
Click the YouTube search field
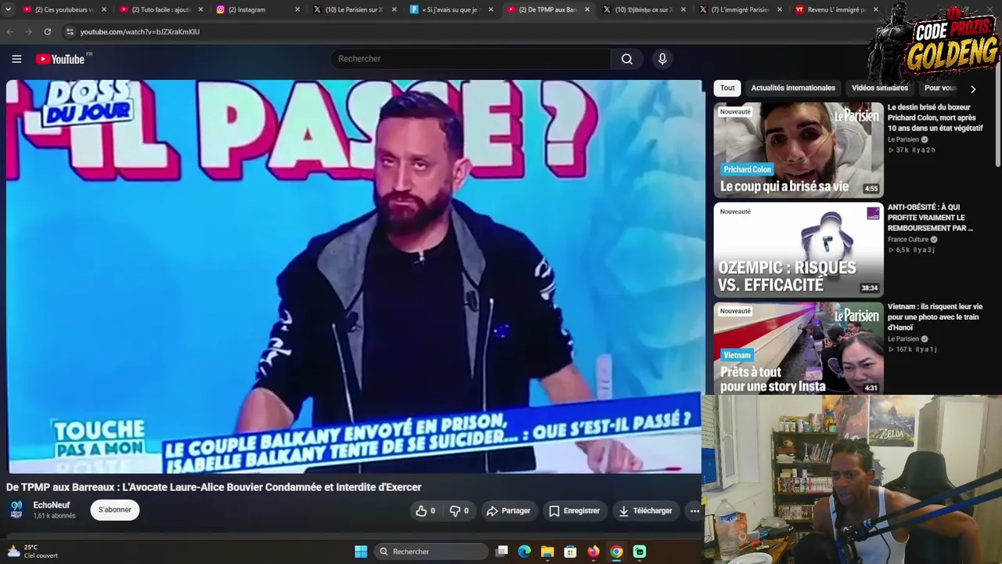coord(472,59)
